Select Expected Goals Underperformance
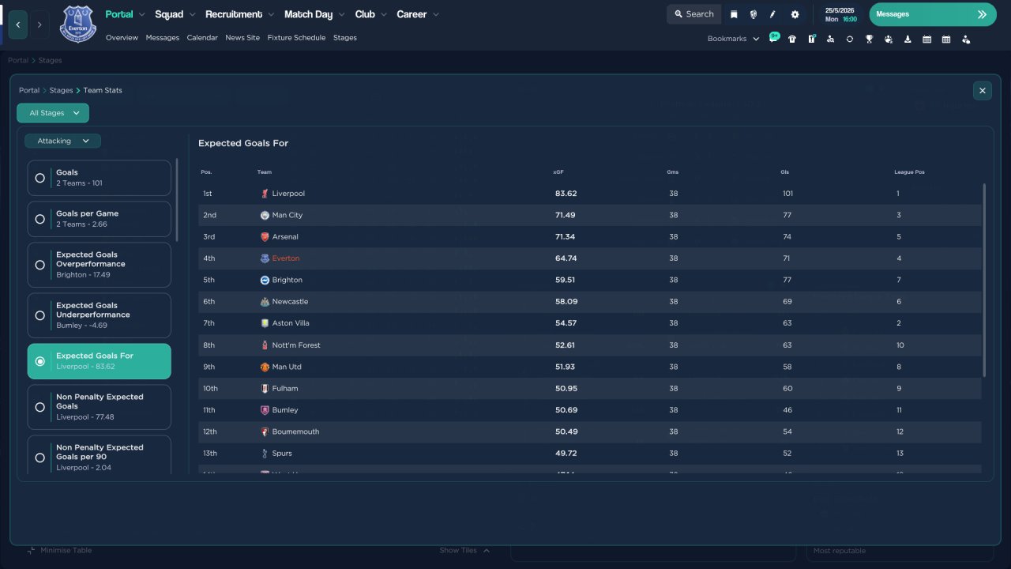Image resolution: width=1011 pixels, height=569 pixels. pyautogui.click(x=100, y=315)
